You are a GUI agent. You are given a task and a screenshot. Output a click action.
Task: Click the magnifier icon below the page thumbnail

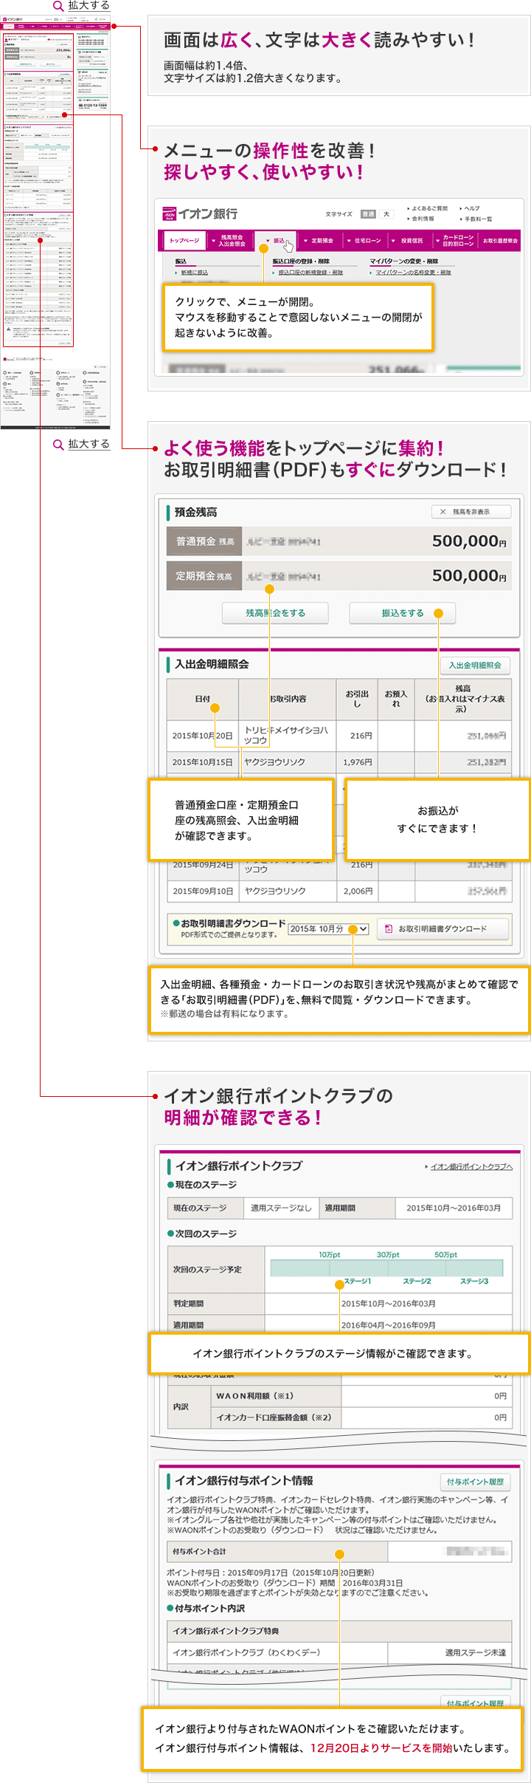58,445
